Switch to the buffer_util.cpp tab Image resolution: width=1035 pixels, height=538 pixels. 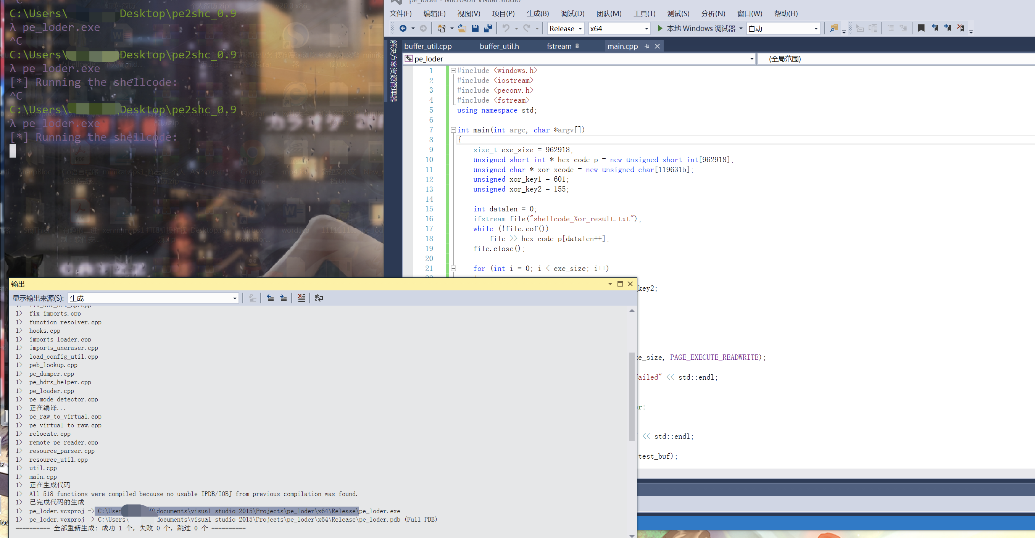(x=427, y=46)
